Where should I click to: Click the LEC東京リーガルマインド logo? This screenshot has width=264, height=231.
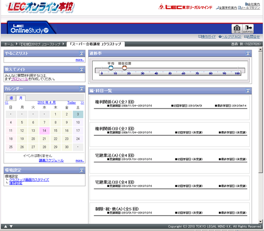tap(185, 7)
